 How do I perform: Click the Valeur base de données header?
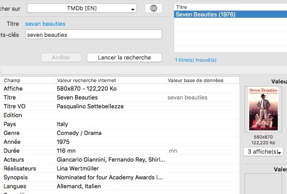pyautogui.click(x=202, y=80)
